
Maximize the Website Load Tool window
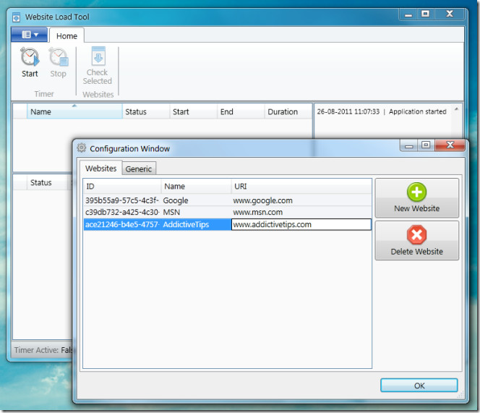point(425,14)
